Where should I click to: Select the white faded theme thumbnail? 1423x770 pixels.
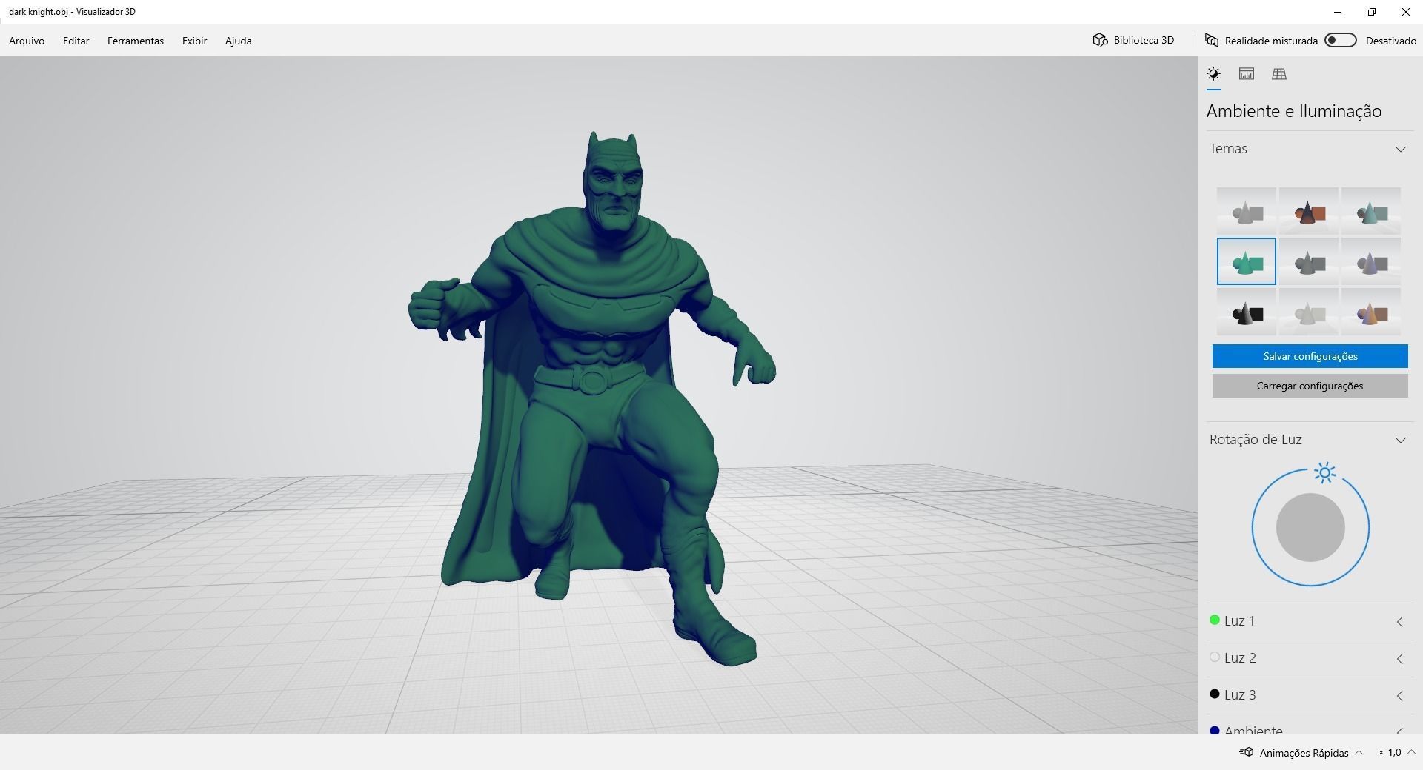click(x=1308, y=312)
